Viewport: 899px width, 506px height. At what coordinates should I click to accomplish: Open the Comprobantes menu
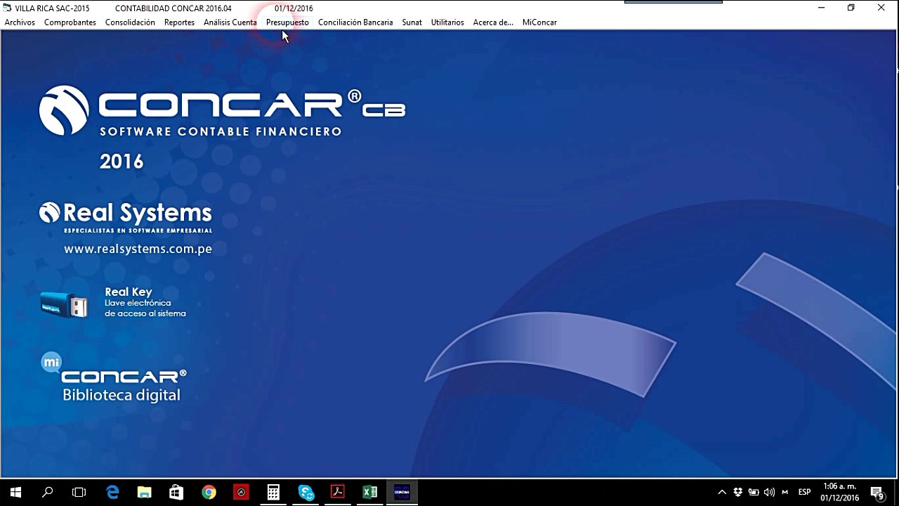click(70, 22)
